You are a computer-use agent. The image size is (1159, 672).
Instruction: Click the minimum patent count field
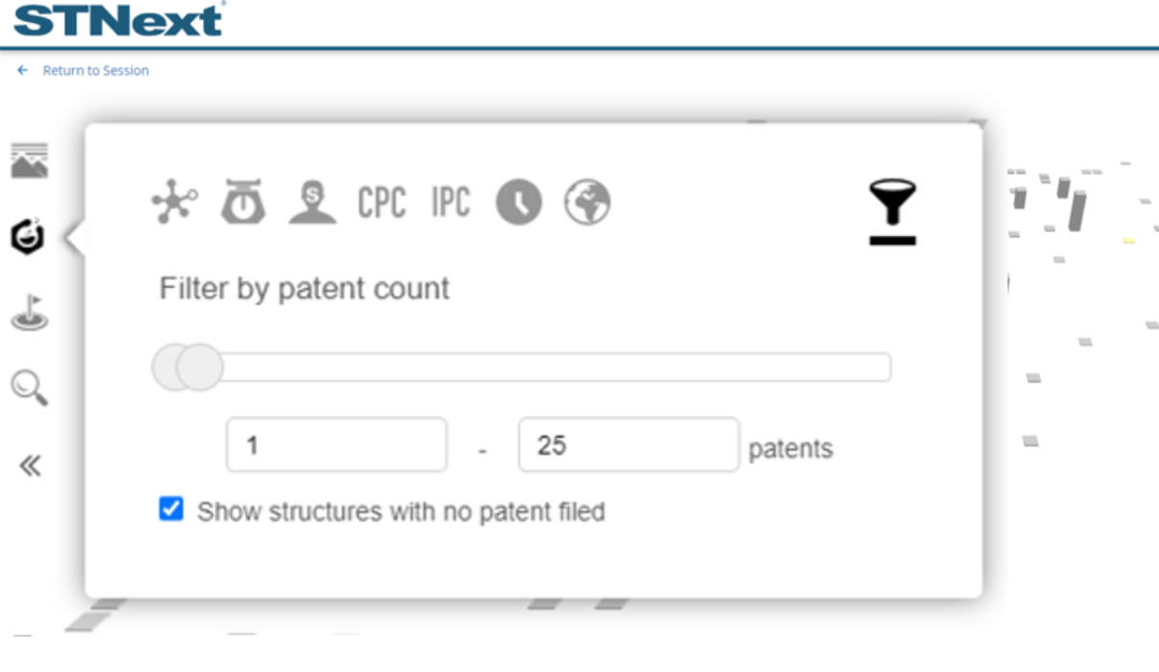coord(336,445)
